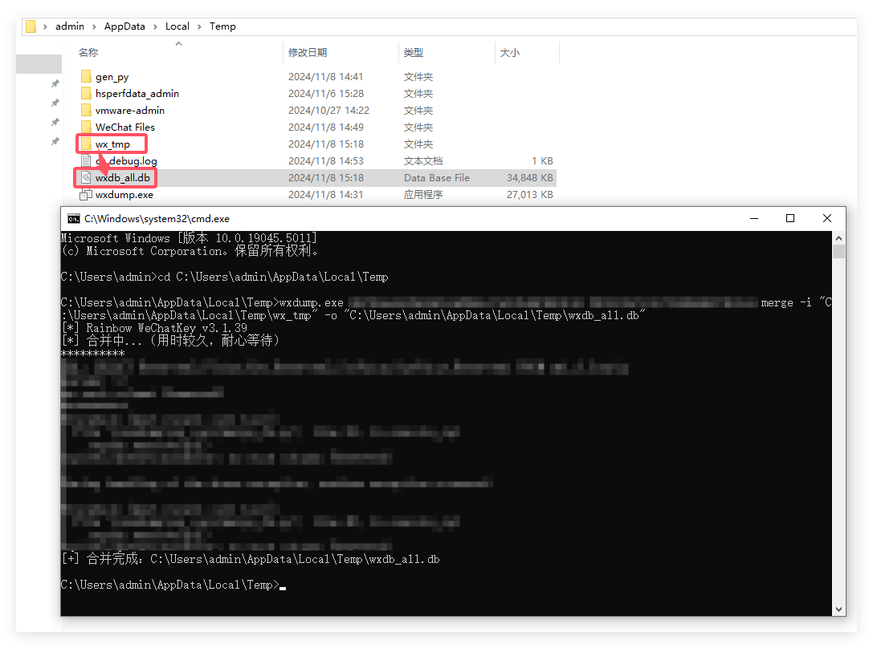Screen dimensions: 873x648
Task: Minimize the cmd.exe window
Action: [754, 218]
